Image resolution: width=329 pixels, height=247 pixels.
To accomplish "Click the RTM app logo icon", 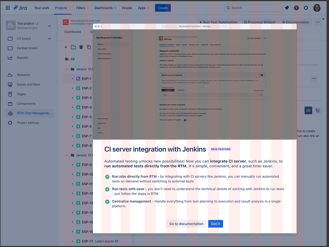I will tap(66, 22).
